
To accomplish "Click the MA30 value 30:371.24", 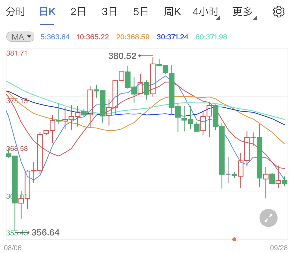I will (x=172, y=37).
